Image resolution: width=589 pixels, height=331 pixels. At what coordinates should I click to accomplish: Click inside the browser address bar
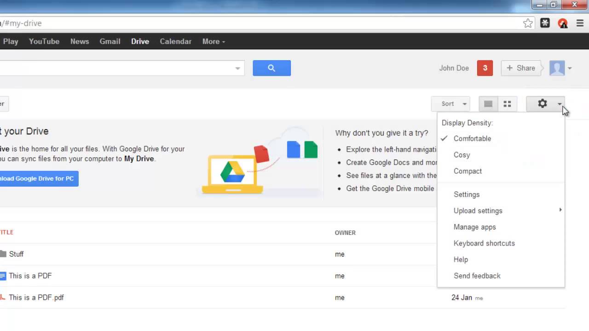coord(276,23)
